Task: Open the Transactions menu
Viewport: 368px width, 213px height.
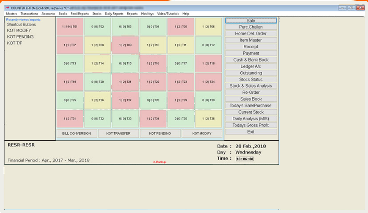Action: (x=29, y=14)
